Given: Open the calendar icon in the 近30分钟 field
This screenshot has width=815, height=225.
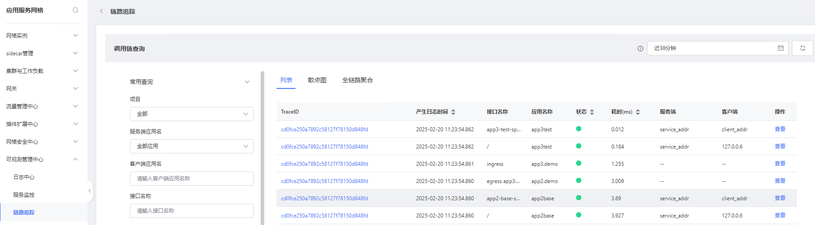Looking at the screenshot, I should tap(781, 48).
